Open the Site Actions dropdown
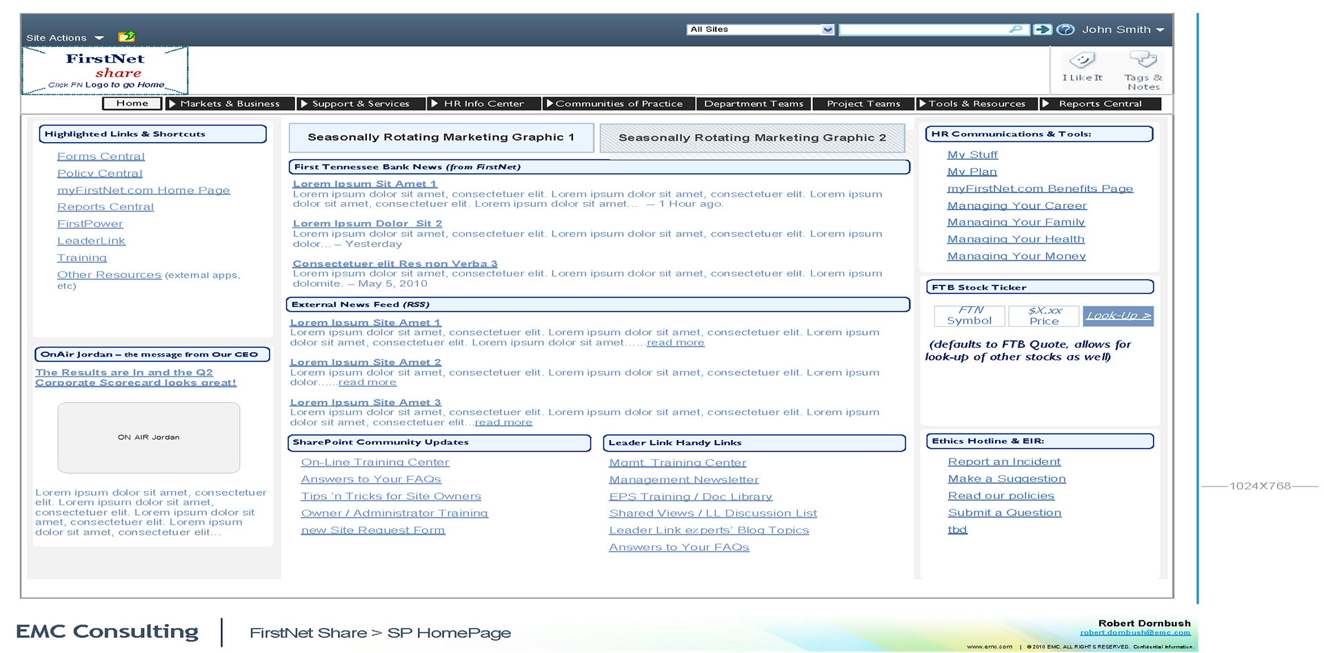1324x653 pixels. [x=65, y=38]
